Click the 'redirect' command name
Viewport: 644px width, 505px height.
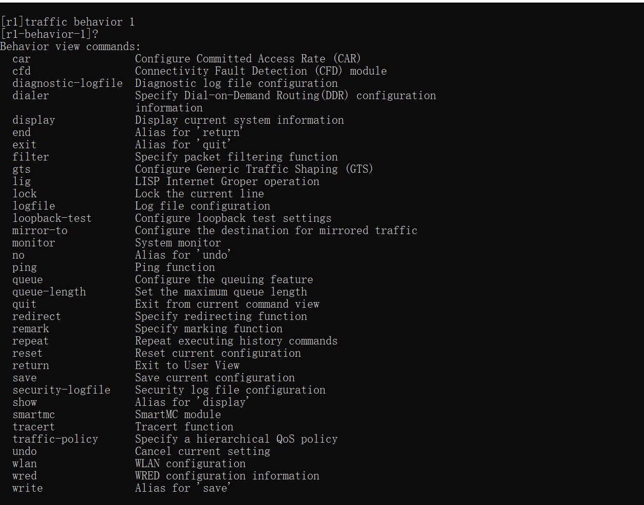[37, 316]
